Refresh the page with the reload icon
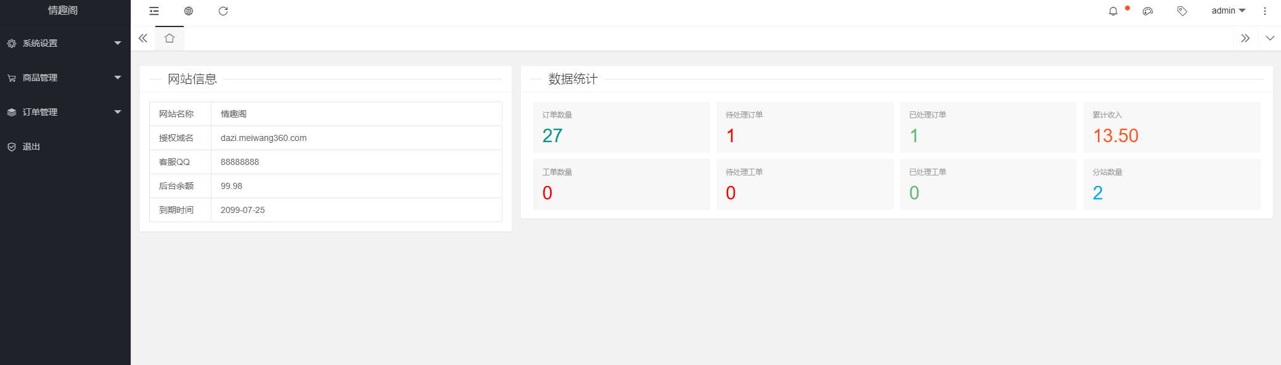The width and height of the screenshot is (1281, 365). pyautogui.click(x=223, y=11)
